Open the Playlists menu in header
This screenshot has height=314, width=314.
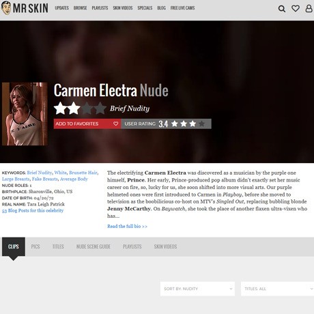coord(100,8)
